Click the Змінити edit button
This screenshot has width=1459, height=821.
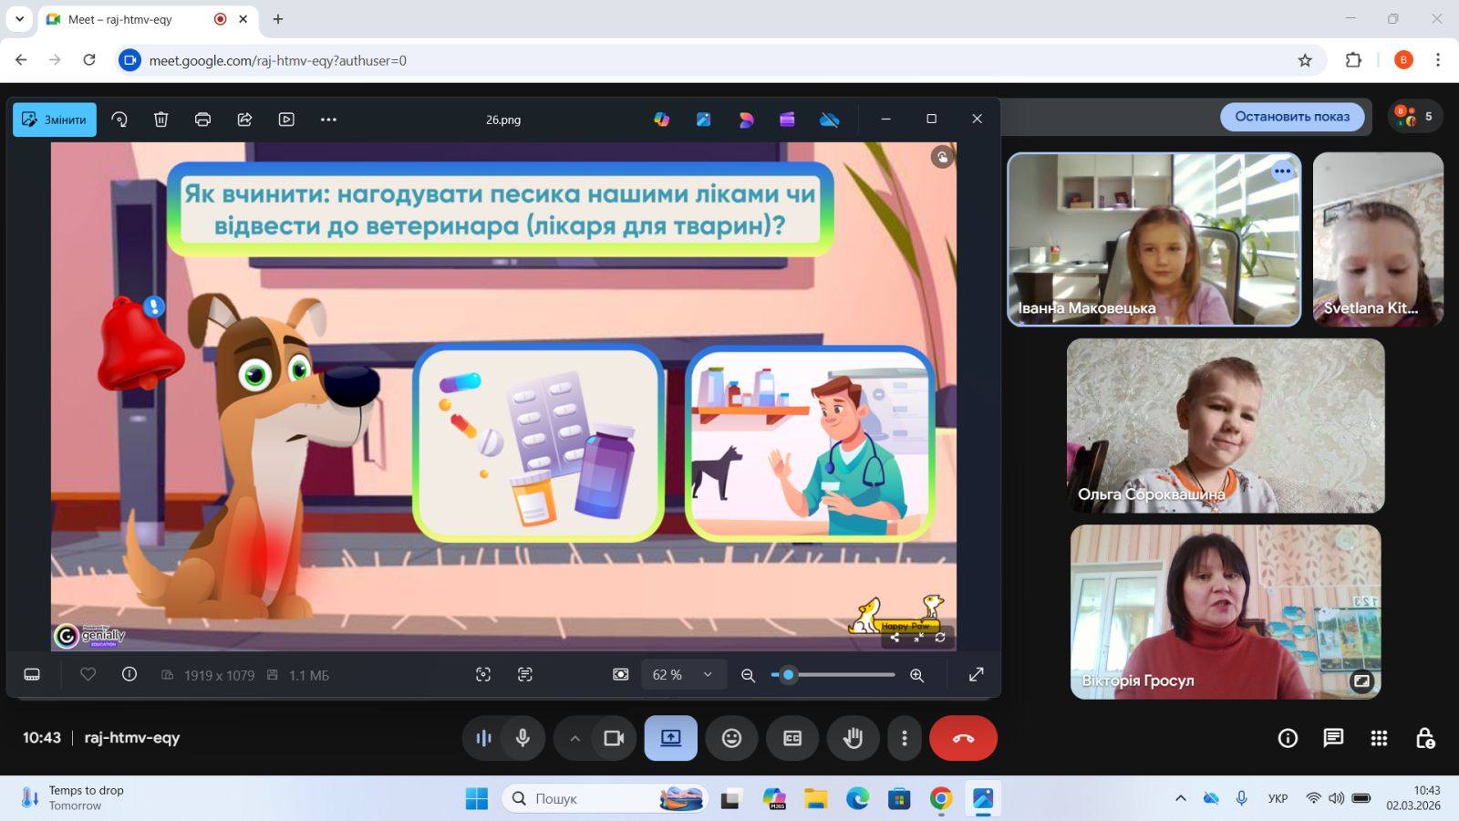pyautogui.click(x=55, y=120)
